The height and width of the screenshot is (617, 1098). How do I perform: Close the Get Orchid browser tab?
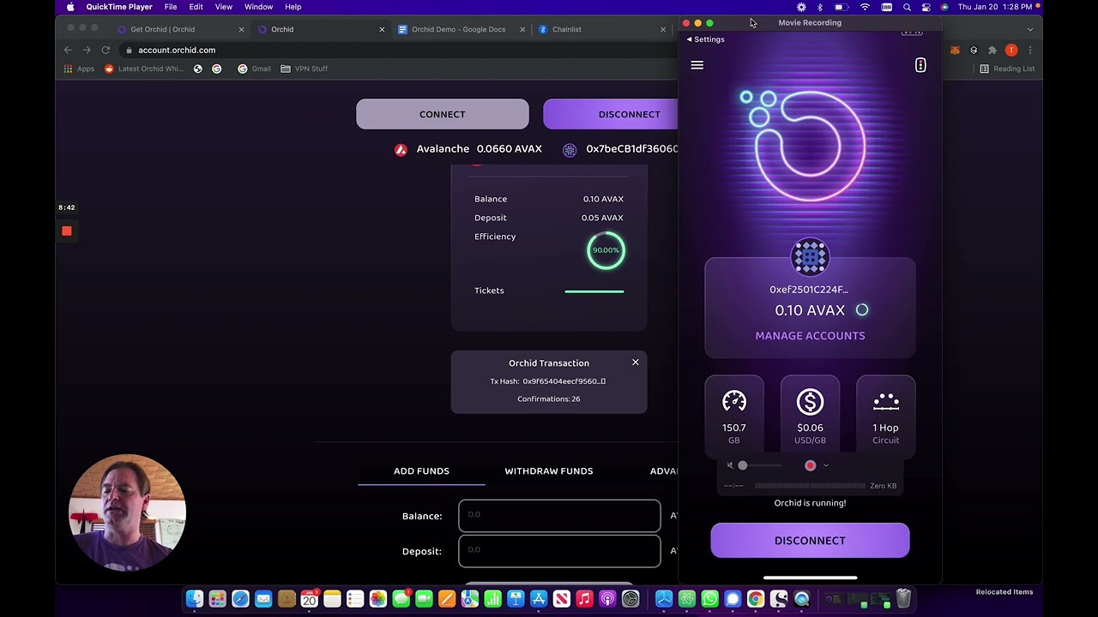[241, 29]
